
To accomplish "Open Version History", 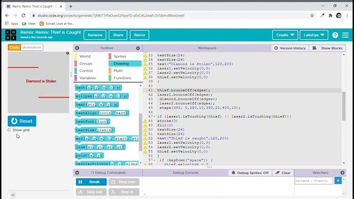I will tap(290, 48).
